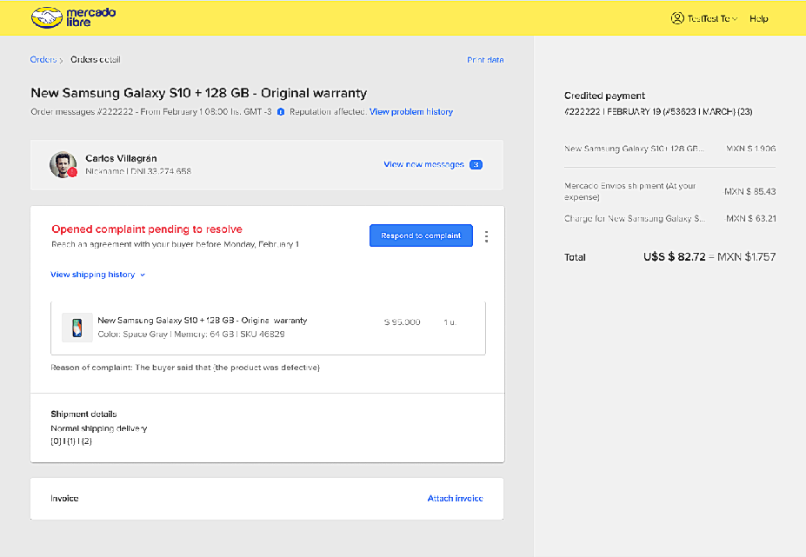The width and height of the screenshot is (806, 557).
Task: Click the user profile icon in header
Action: (677, 18)
